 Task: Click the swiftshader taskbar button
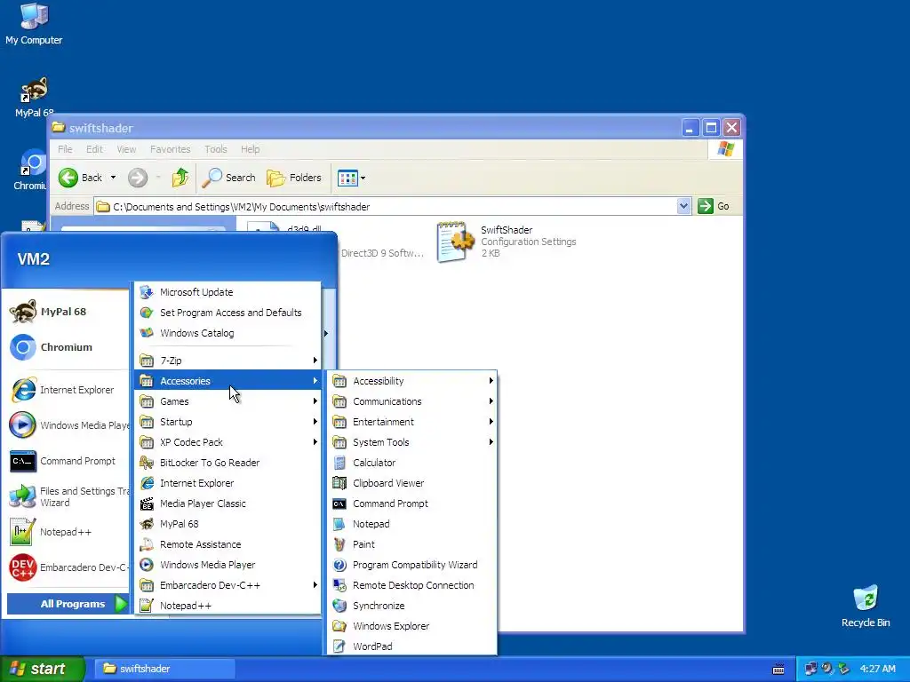(164, 669)
